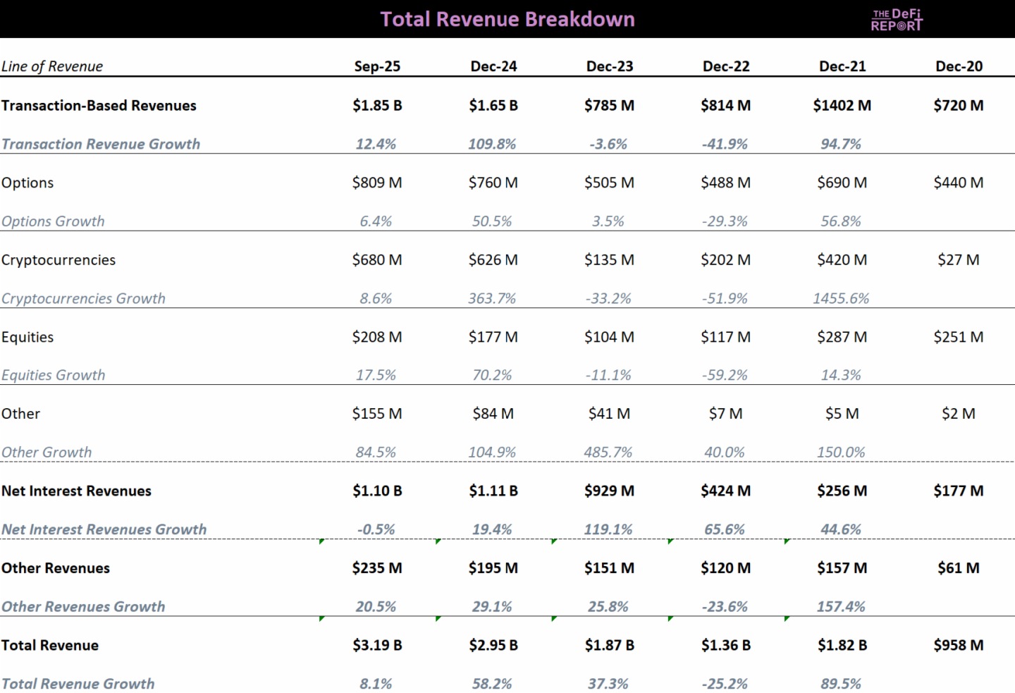Click The DeFi Report logo
1015x693 pixels.
pyautogui.click(x=896, y=20)
